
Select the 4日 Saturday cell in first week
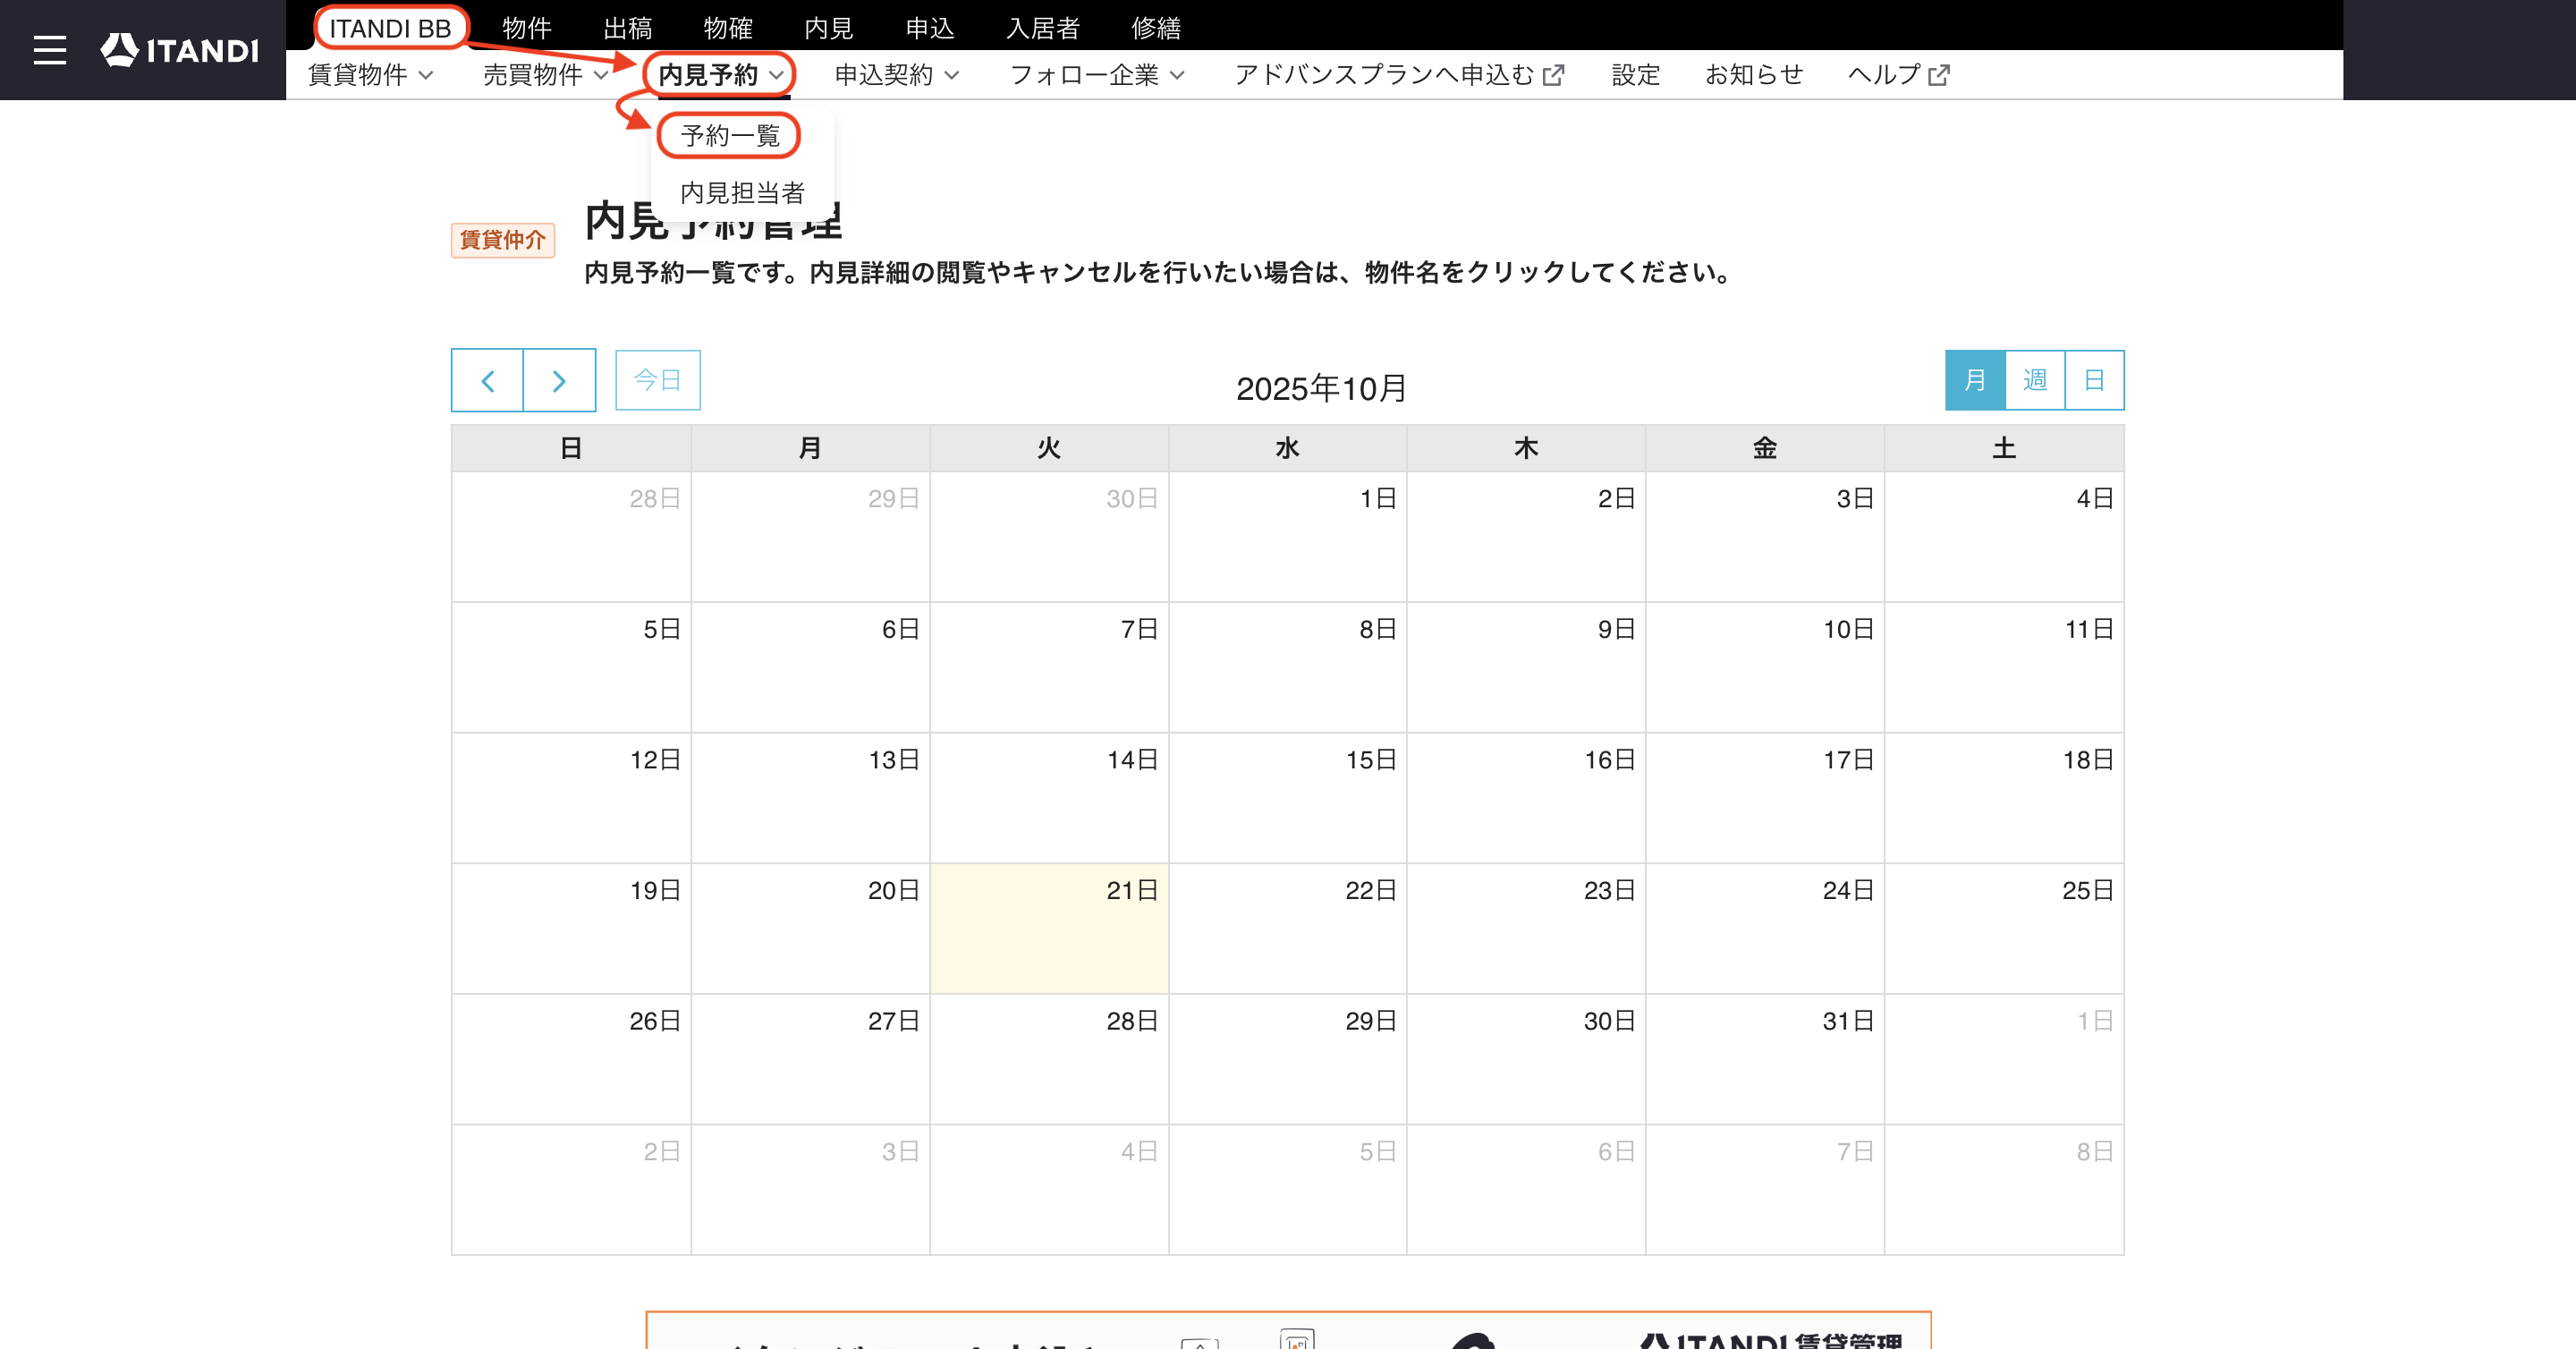[2004, 536]
